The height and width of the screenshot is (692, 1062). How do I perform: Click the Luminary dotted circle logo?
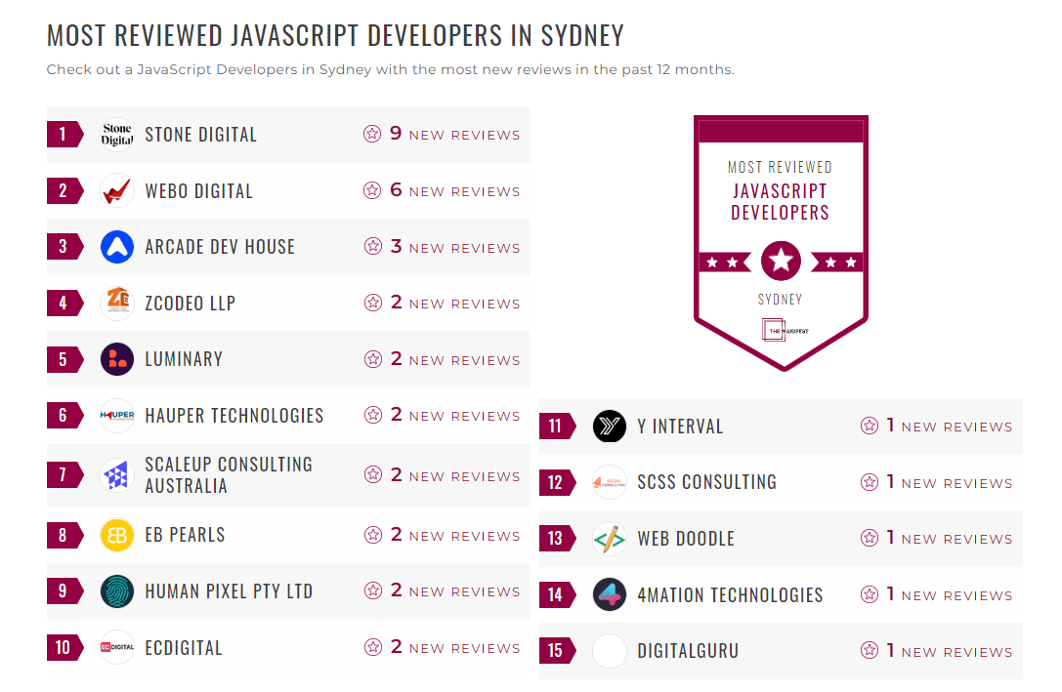click(116, 359)
